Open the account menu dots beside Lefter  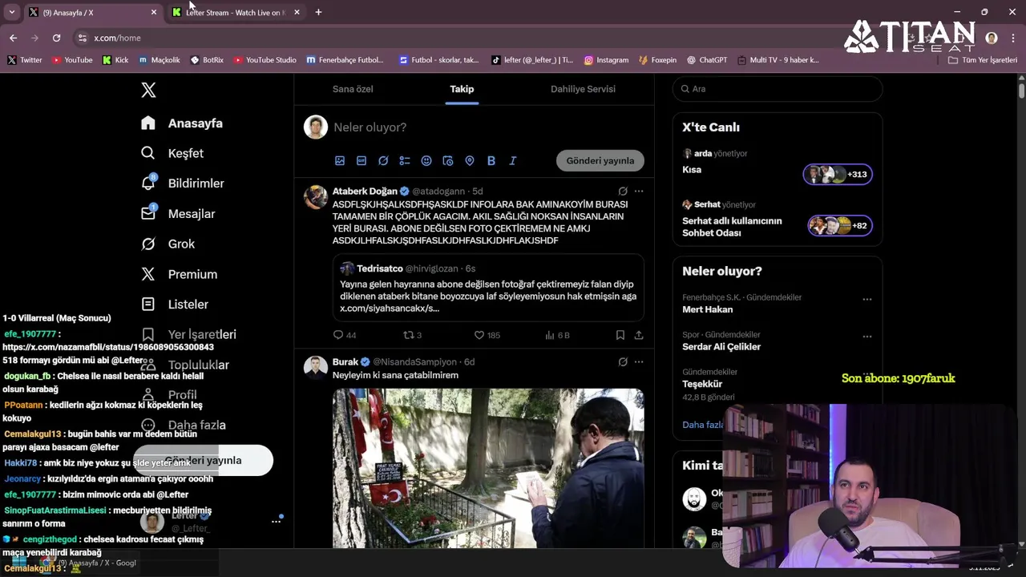point(276,521)
